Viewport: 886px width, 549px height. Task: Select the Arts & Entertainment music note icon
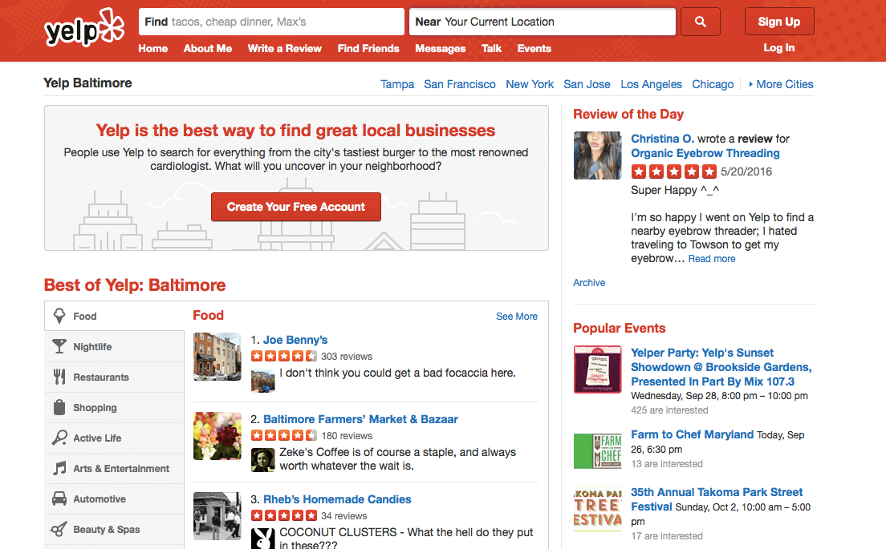[x=59, y=468]
